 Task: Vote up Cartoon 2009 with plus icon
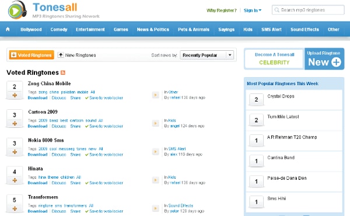[x=15, y=124]
